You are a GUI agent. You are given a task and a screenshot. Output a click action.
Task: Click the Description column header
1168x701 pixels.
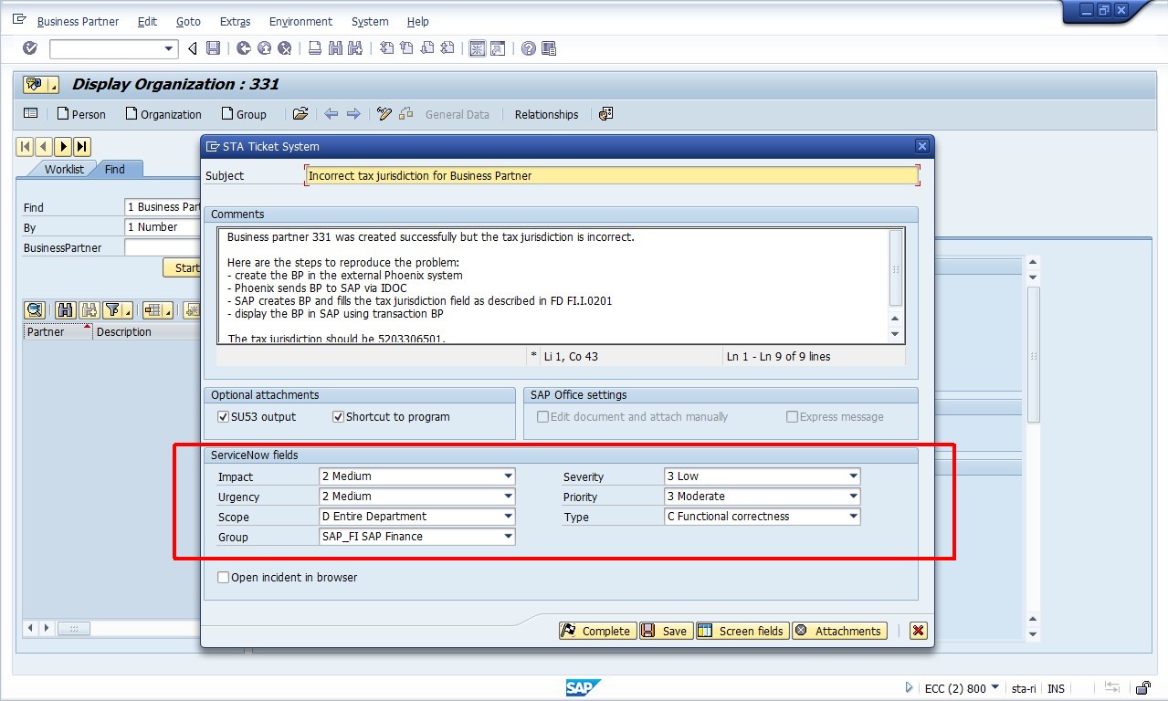146,331
